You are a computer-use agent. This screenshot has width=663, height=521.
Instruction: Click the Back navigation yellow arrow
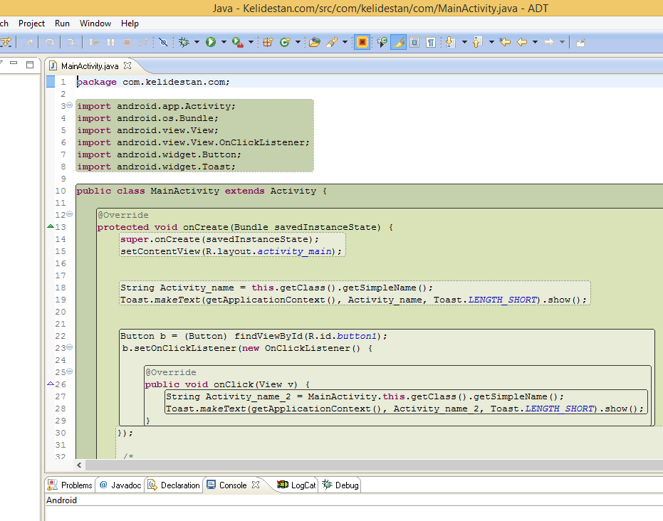(x=522, y=42)
